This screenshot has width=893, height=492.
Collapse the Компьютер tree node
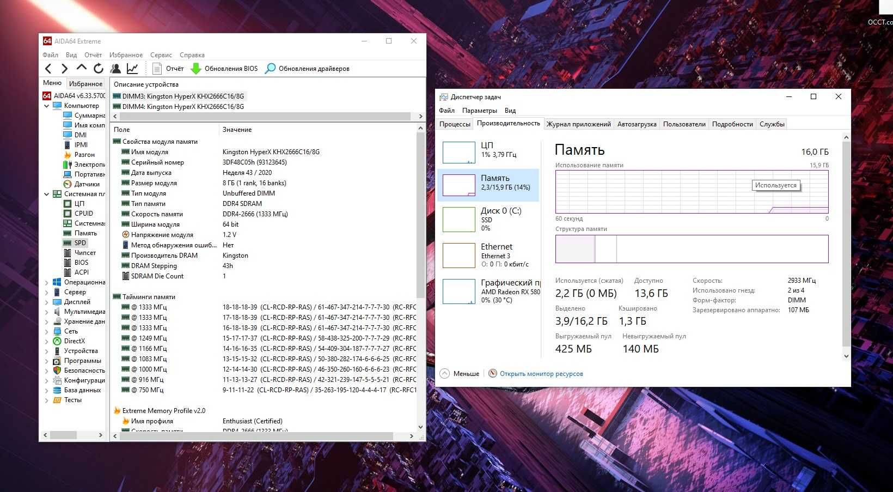coord(46,106)
